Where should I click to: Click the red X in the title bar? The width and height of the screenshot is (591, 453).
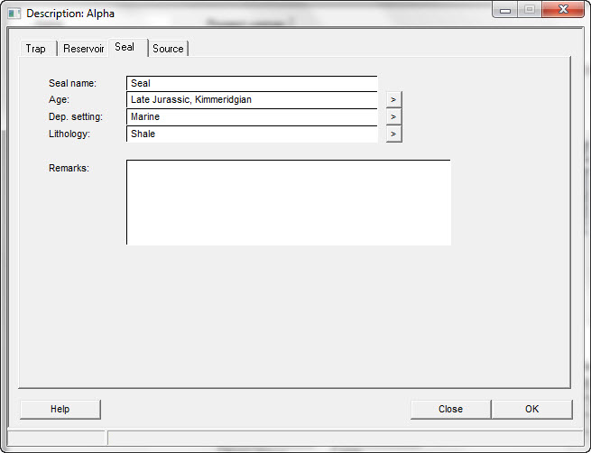click(563, 11)
